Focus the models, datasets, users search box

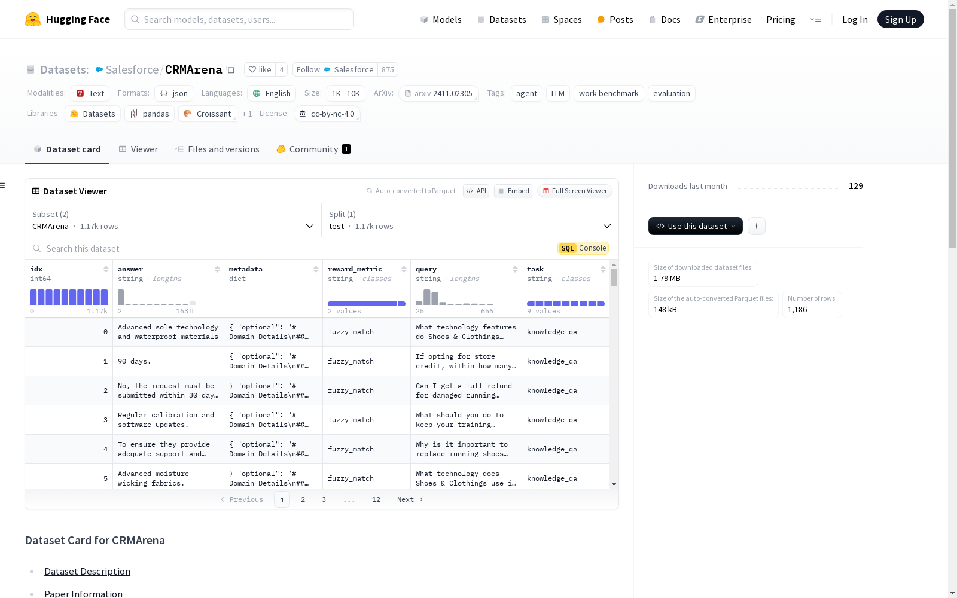[x=239, y=19]
